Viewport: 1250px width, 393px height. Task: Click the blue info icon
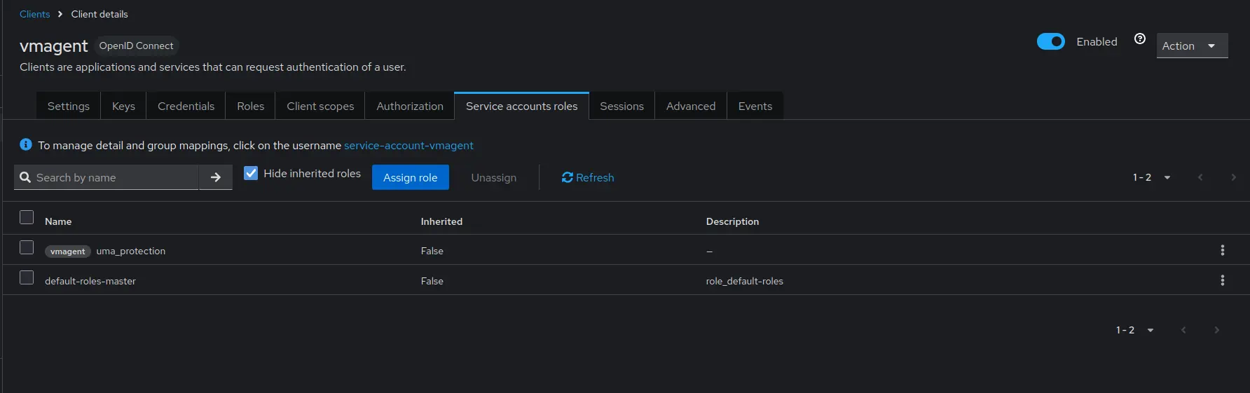point(26,145)
